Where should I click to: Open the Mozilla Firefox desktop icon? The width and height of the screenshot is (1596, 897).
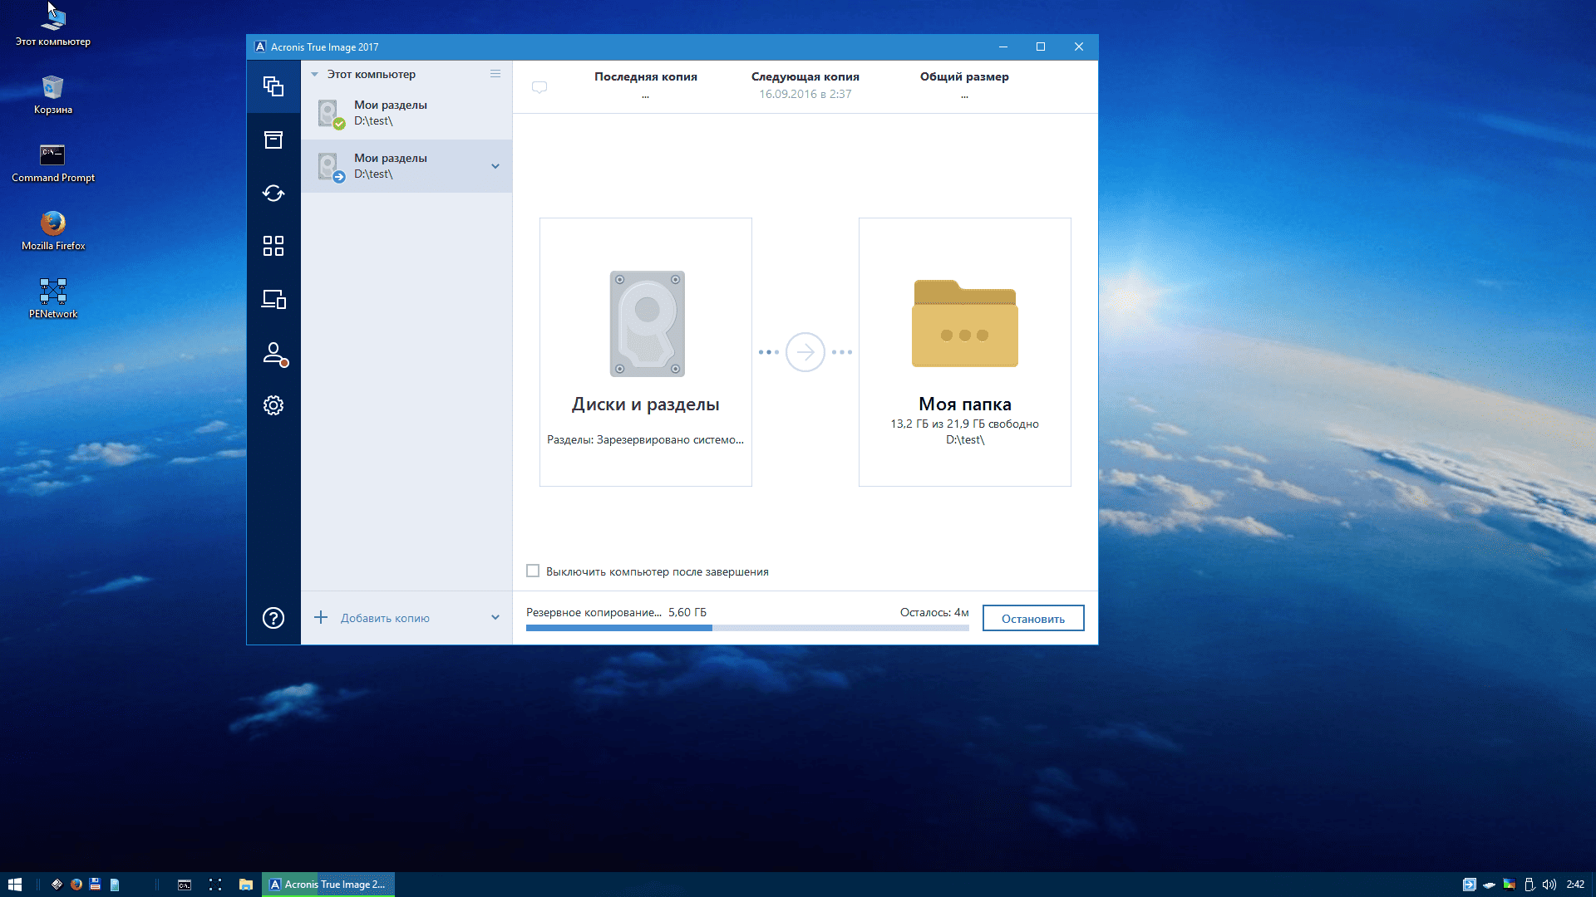[53, 231]
